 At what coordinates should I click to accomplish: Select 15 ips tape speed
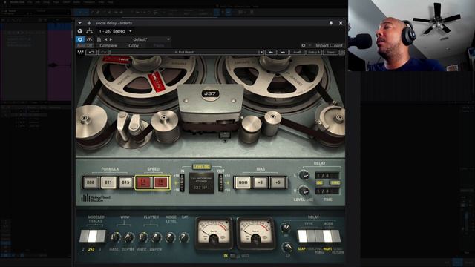point(160,182)
